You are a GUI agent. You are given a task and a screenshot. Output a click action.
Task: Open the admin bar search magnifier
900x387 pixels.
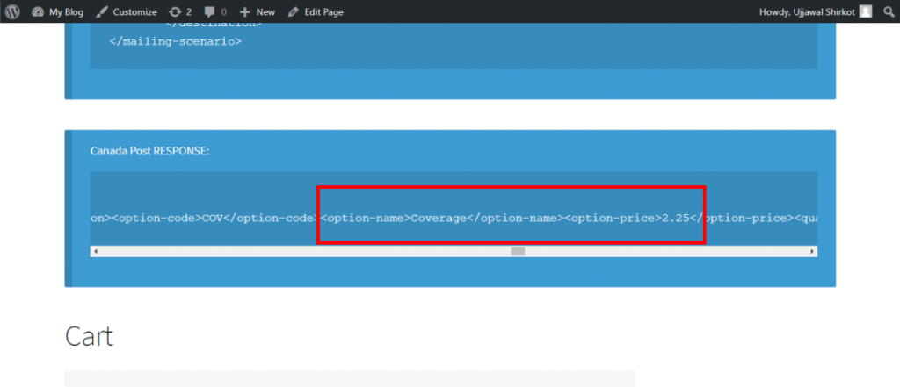pyautogui.click(x=889, y=11)
